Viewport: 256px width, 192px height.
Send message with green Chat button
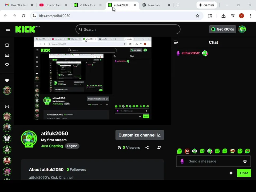[244, 173]
